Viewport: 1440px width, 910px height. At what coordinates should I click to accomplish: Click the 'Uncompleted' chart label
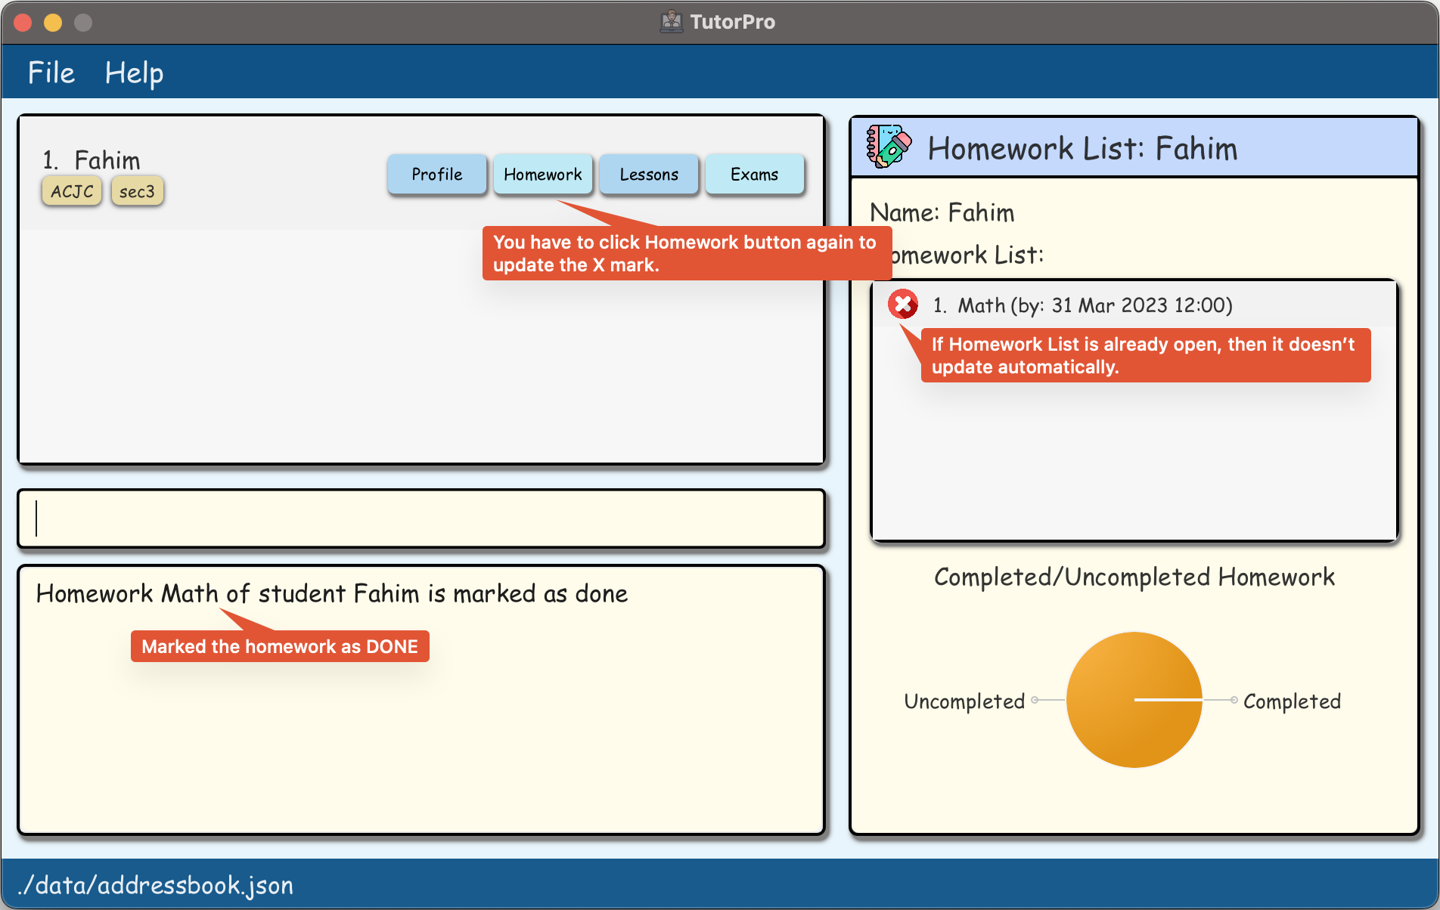964,701
